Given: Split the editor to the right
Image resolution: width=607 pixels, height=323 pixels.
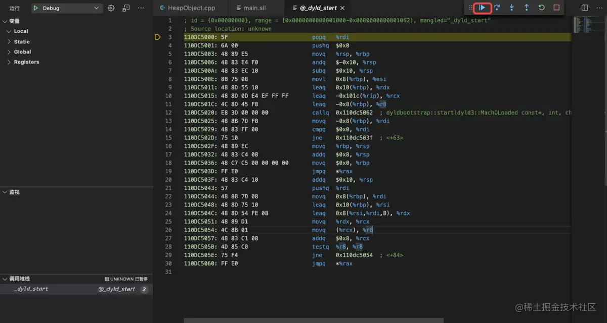Looking at the screenshot, I should coord(585,8).
